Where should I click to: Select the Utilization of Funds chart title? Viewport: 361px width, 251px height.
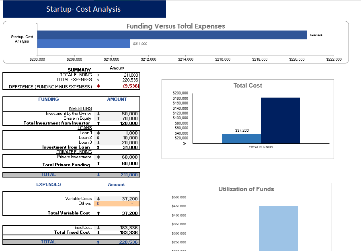pos(246,189)
